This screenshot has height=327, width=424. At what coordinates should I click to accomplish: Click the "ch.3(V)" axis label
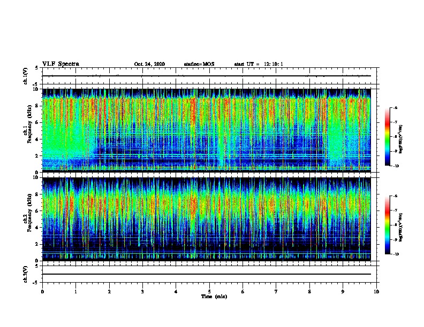click(25, 274)
